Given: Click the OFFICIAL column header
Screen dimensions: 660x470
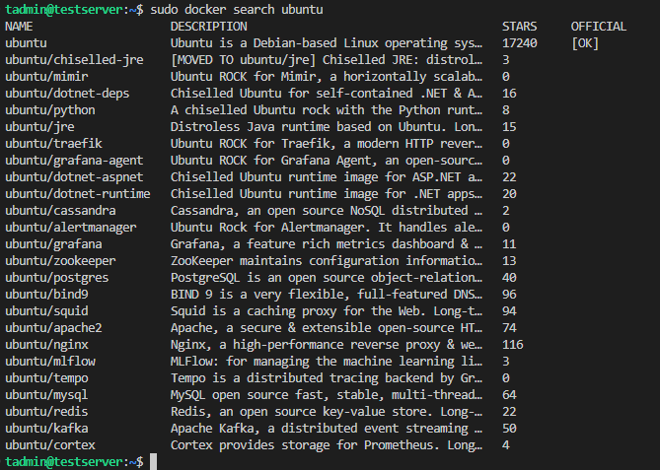Looking at the screenshot, I should tap(599, 27).
